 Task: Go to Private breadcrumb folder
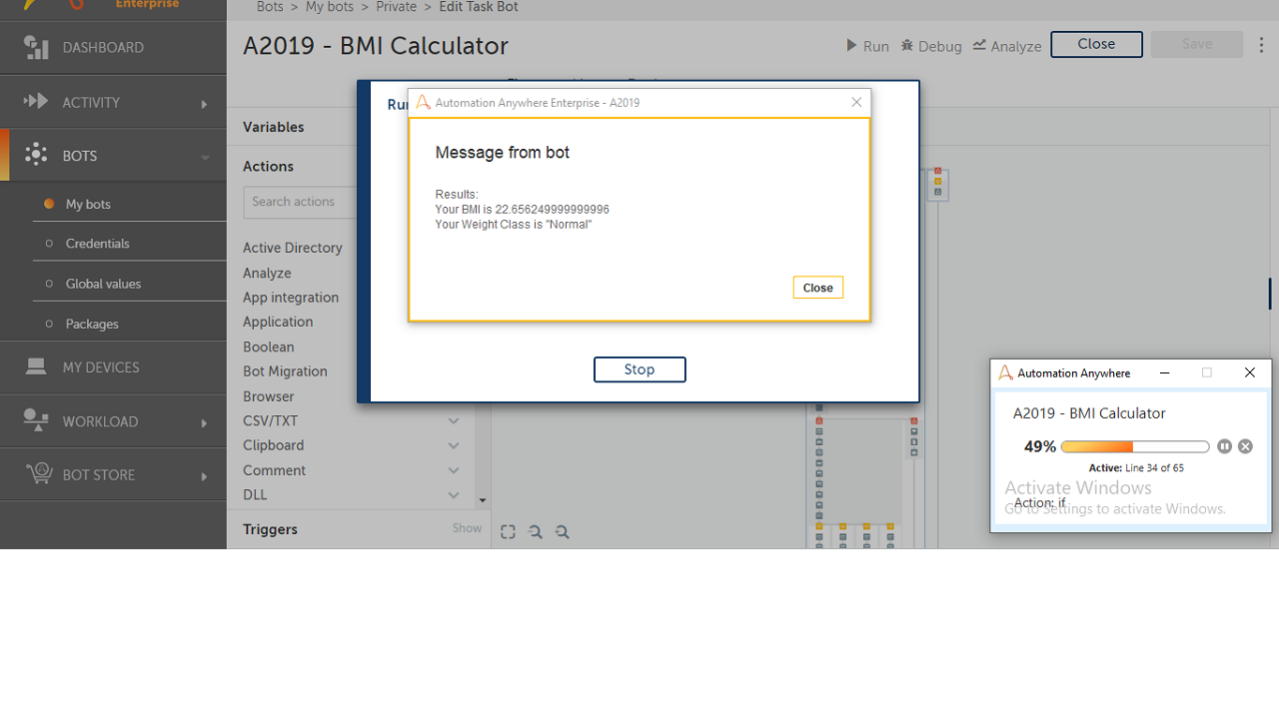pyautogui.click(x=397, y=7)
